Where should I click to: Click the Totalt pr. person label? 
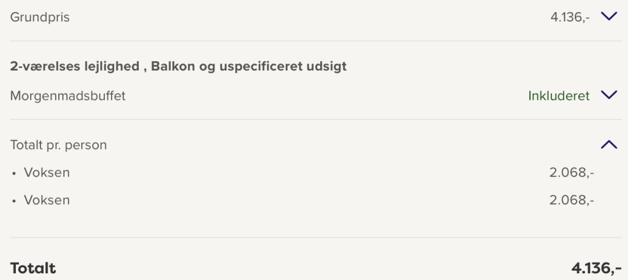click(x=58, y=145)
